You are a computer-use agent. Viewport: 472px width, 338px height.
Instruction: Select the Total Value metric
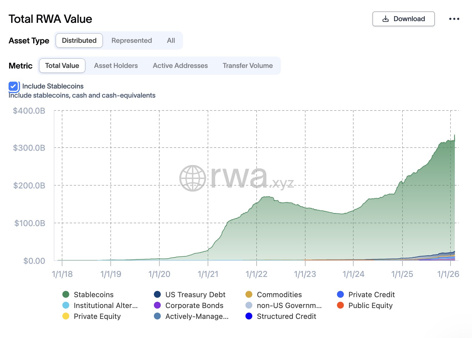point(62,66)
